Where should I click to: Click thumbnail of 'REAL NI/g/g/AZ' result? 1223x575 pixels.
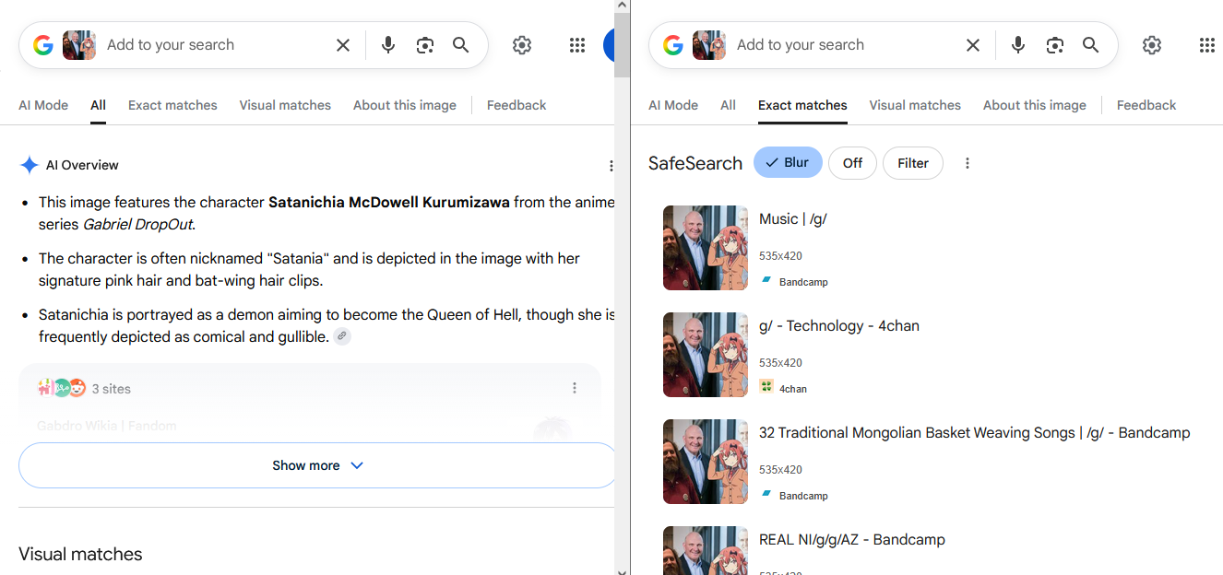click(706, 550)
